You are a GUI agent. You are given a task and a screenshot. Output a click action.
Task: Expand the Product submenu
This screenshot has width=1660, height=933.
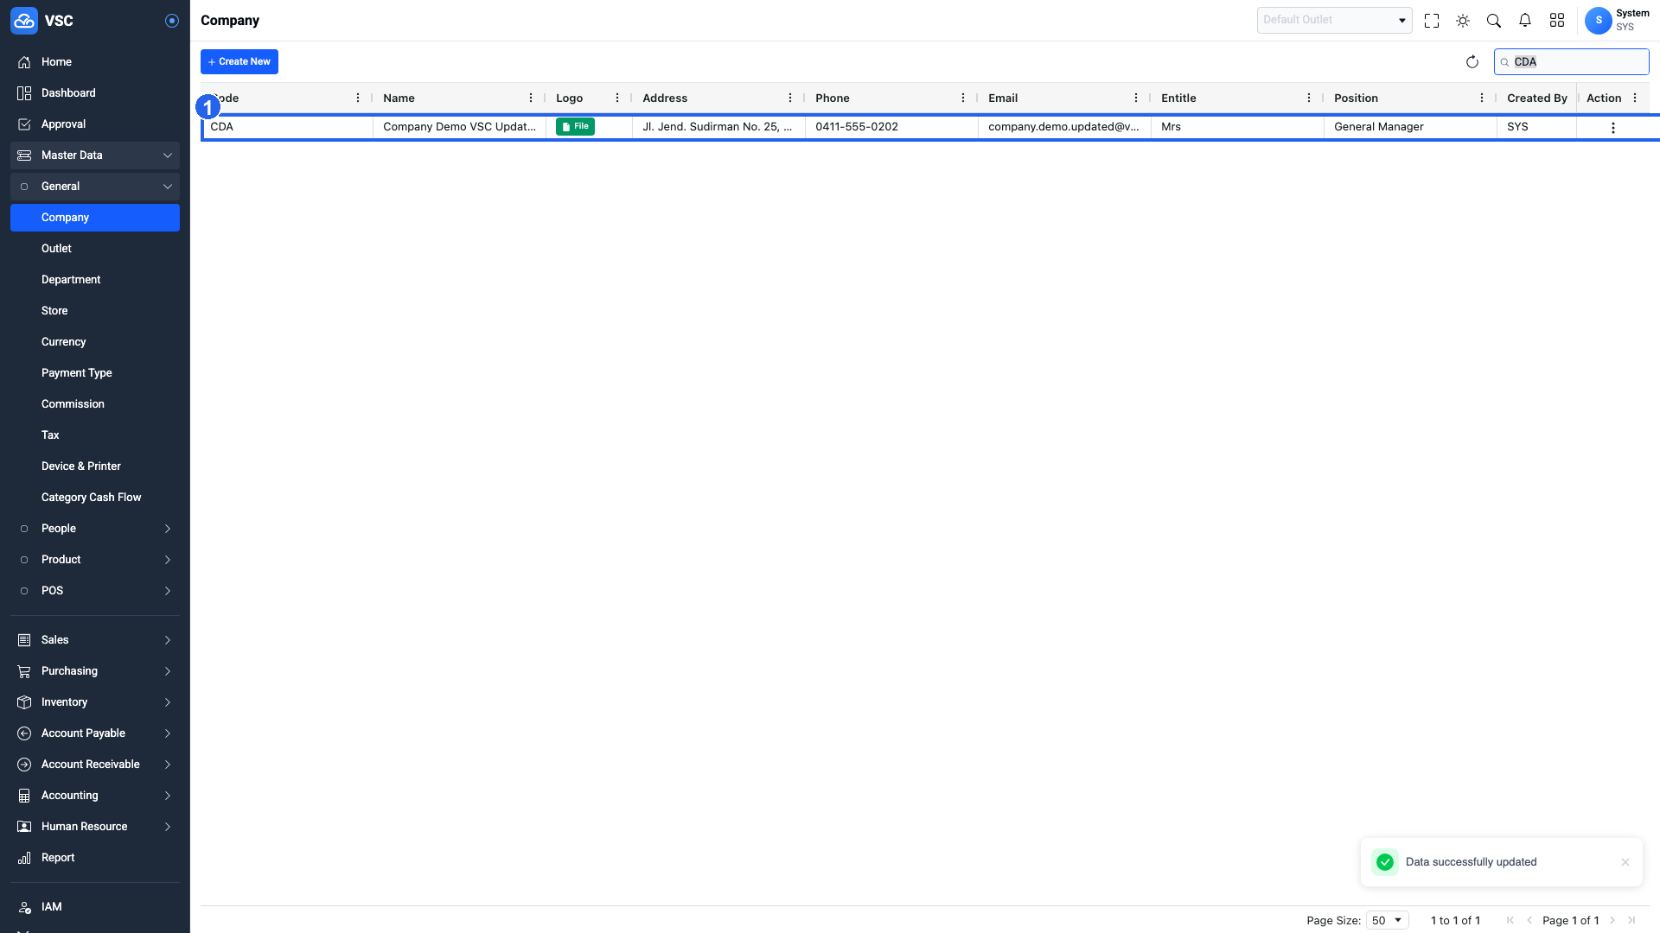pyautogui.click(x=95, y=560)
